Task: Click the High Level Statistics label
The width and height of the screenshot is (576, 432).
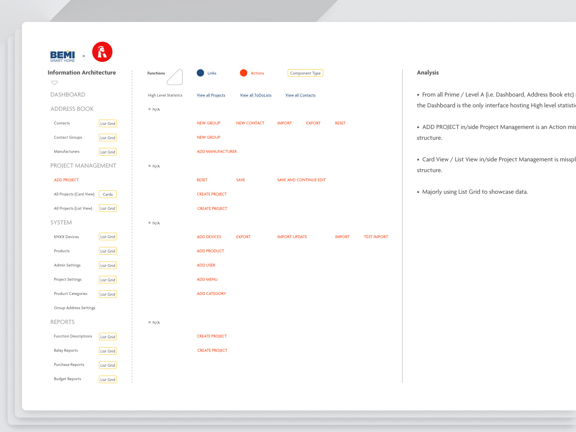Action: coord(165,95)
